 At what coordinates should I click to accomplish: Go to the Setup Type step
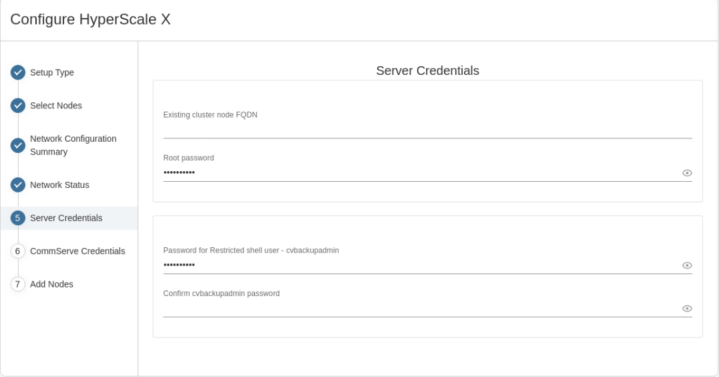[x=52, y=73]
